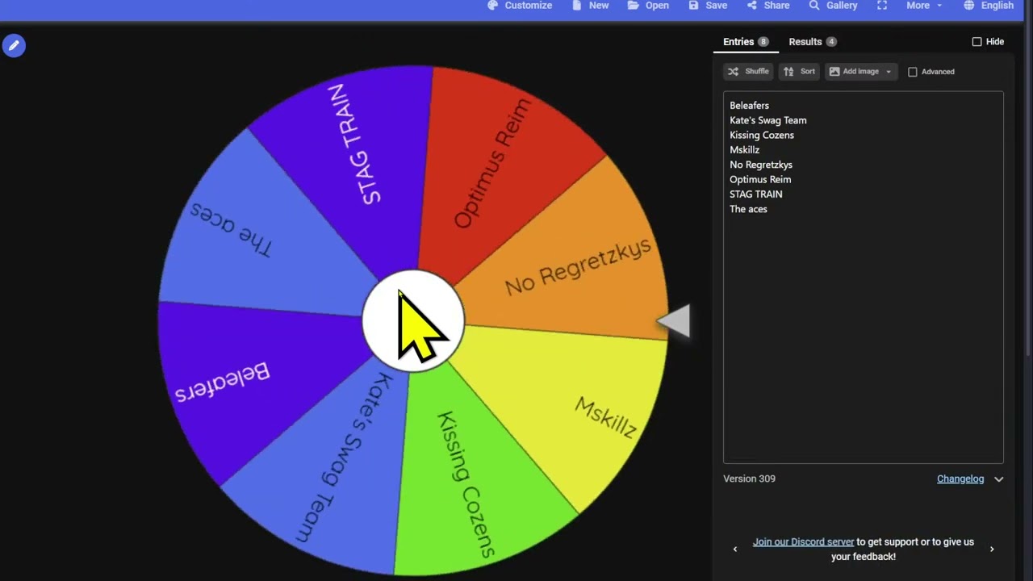
Task: Click the blue pencil edit icon
Action: point(14,46)
